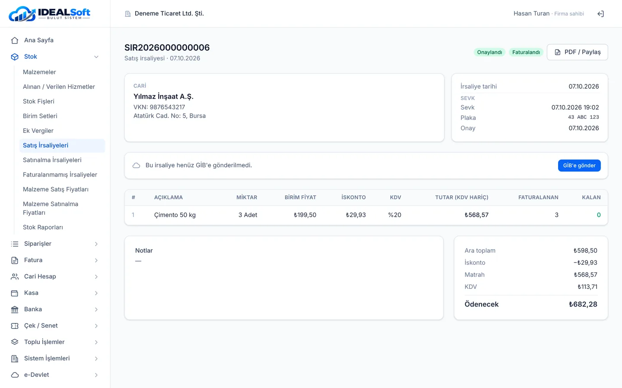622x388 pixels.
Task: Click the Stok cube icon
Action: 15,56
